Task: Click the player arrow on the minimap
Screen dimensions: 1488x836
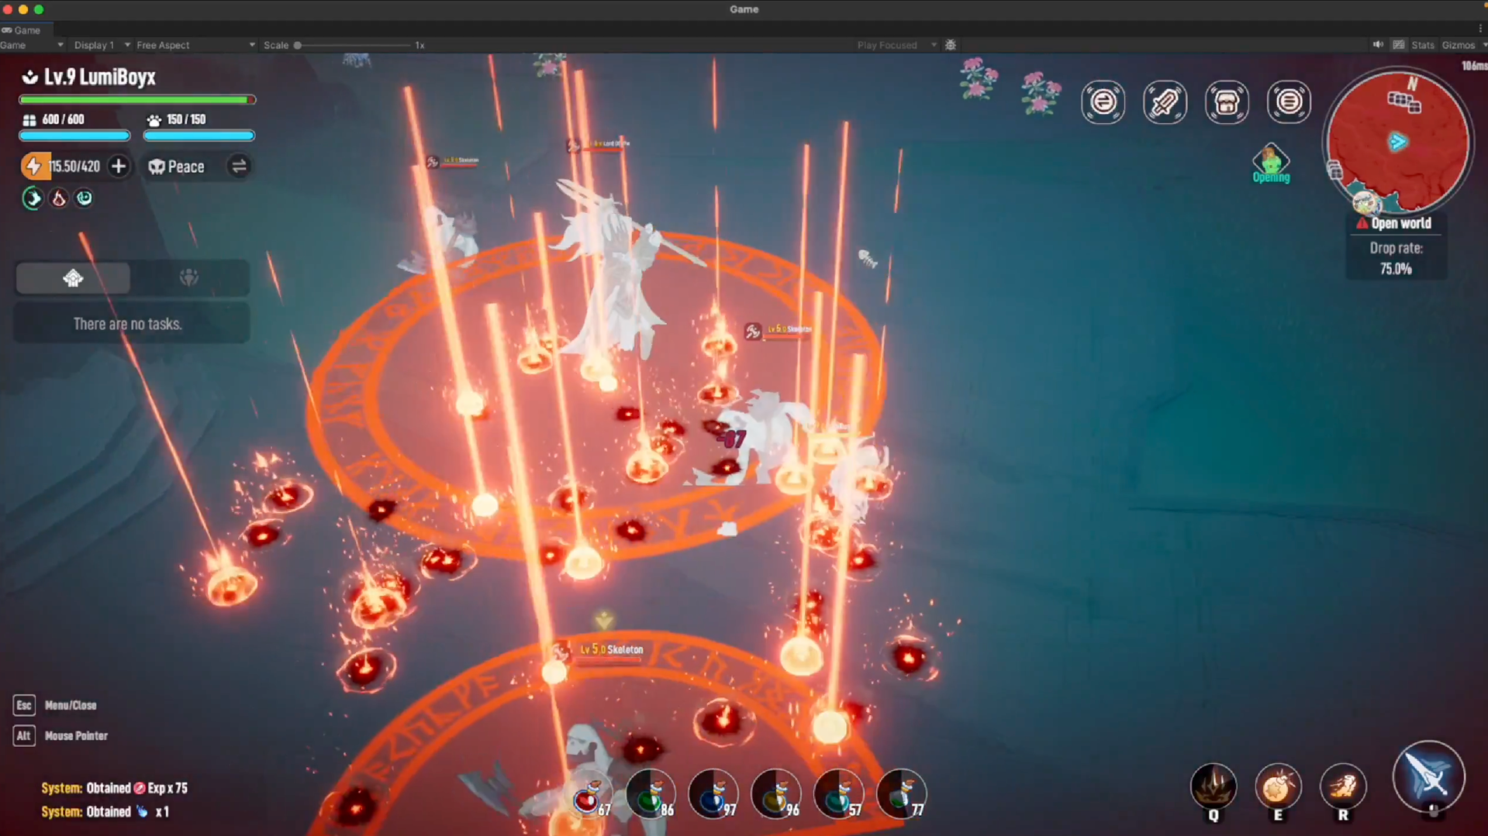Action: [1397, 142]
